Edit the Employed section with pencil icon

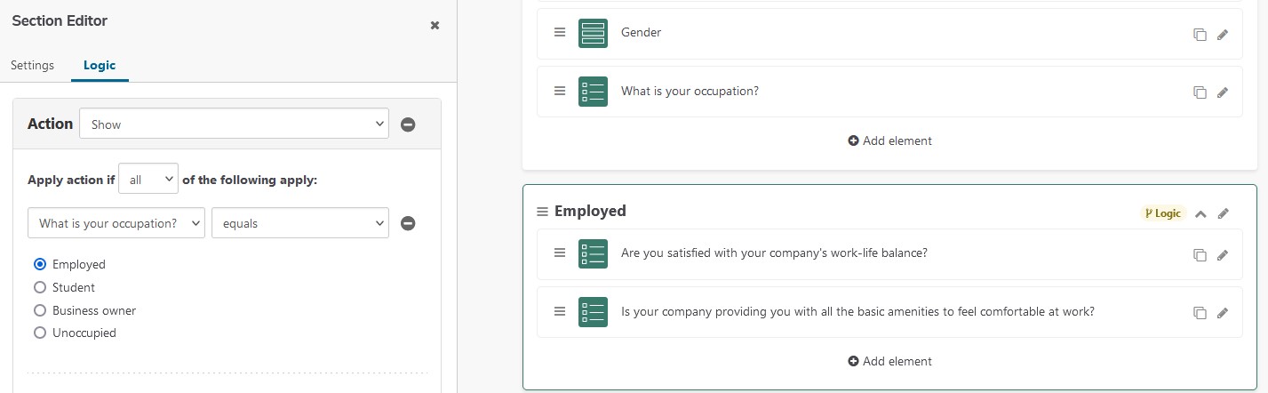(x=1224, y=213)
